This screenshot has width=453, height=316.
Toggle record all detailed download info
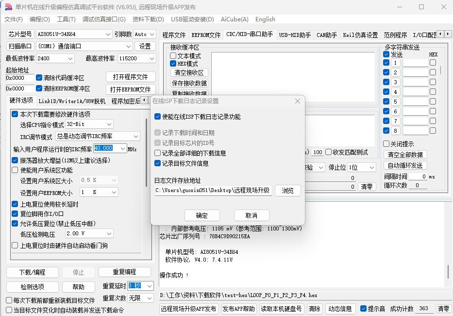click(x=157, y=153)
